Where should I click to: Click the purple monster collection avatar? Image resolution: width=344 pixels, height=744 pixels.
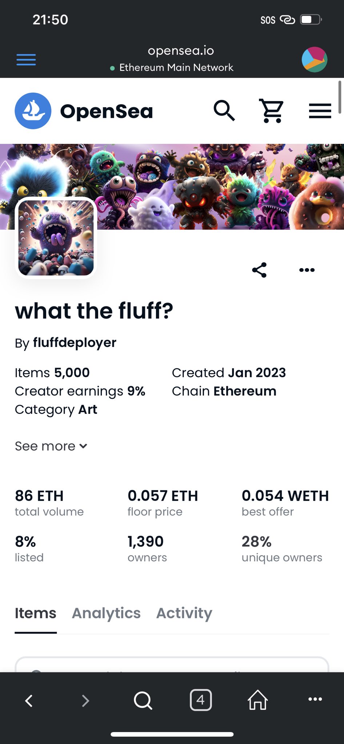tap(56, 238)
